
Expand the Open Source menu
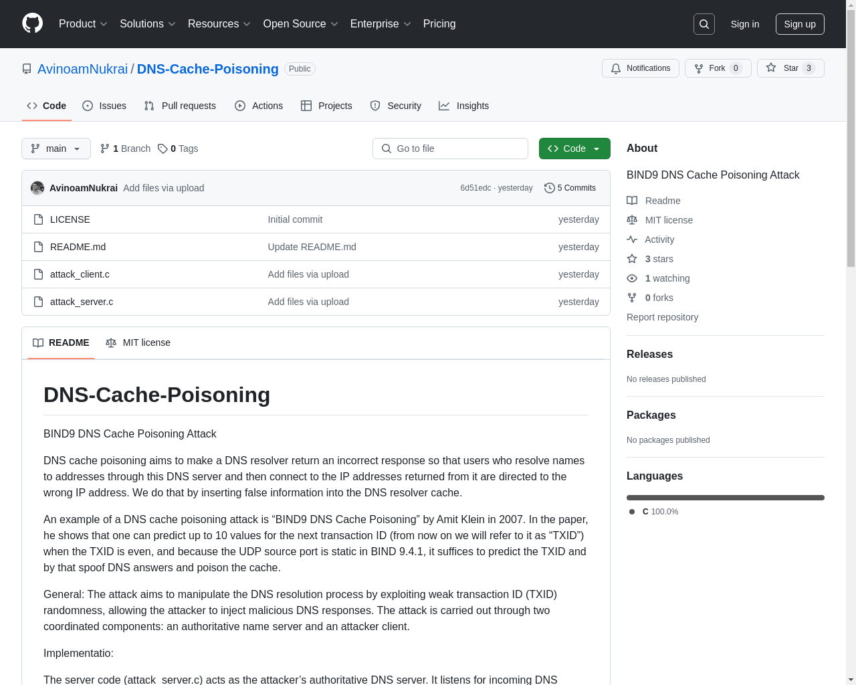[301, 24]
